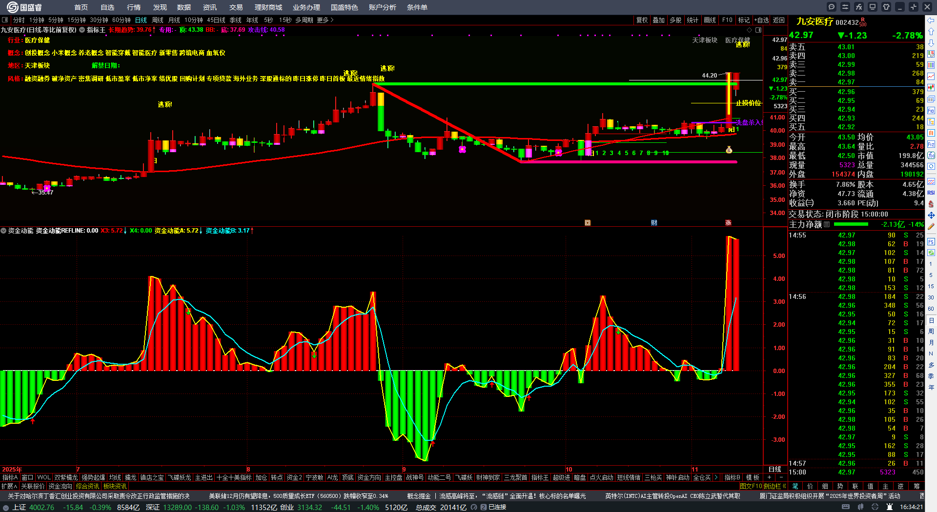Toggle 复权 price adjustment

pos(642,20)
